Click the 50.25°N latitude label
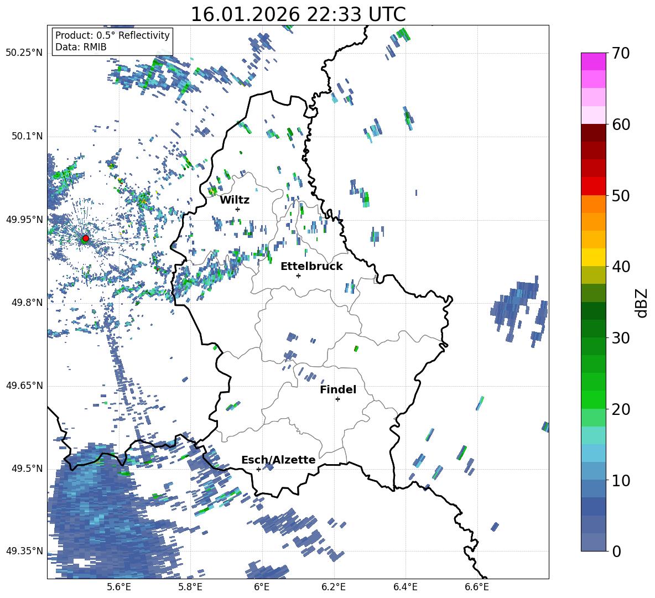The width and height of the screenshot is (655, 598). (x=24, y=53)
